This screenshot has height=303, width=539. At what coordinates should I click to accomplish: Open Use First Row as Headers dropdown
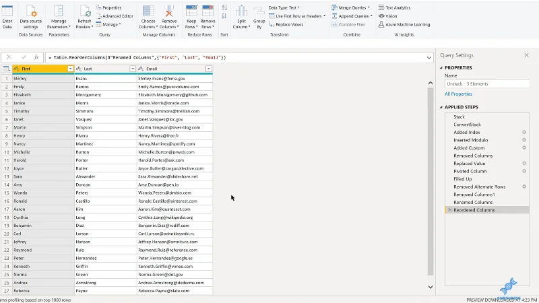pyautogui.click(x=297, y=16)
